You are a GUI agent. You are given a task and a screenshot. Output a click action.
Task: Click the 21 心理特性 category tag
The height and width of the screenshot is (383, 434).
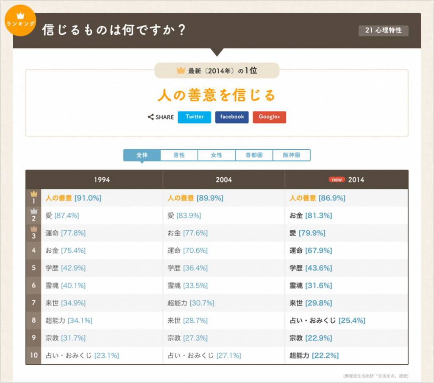(383, 31)
